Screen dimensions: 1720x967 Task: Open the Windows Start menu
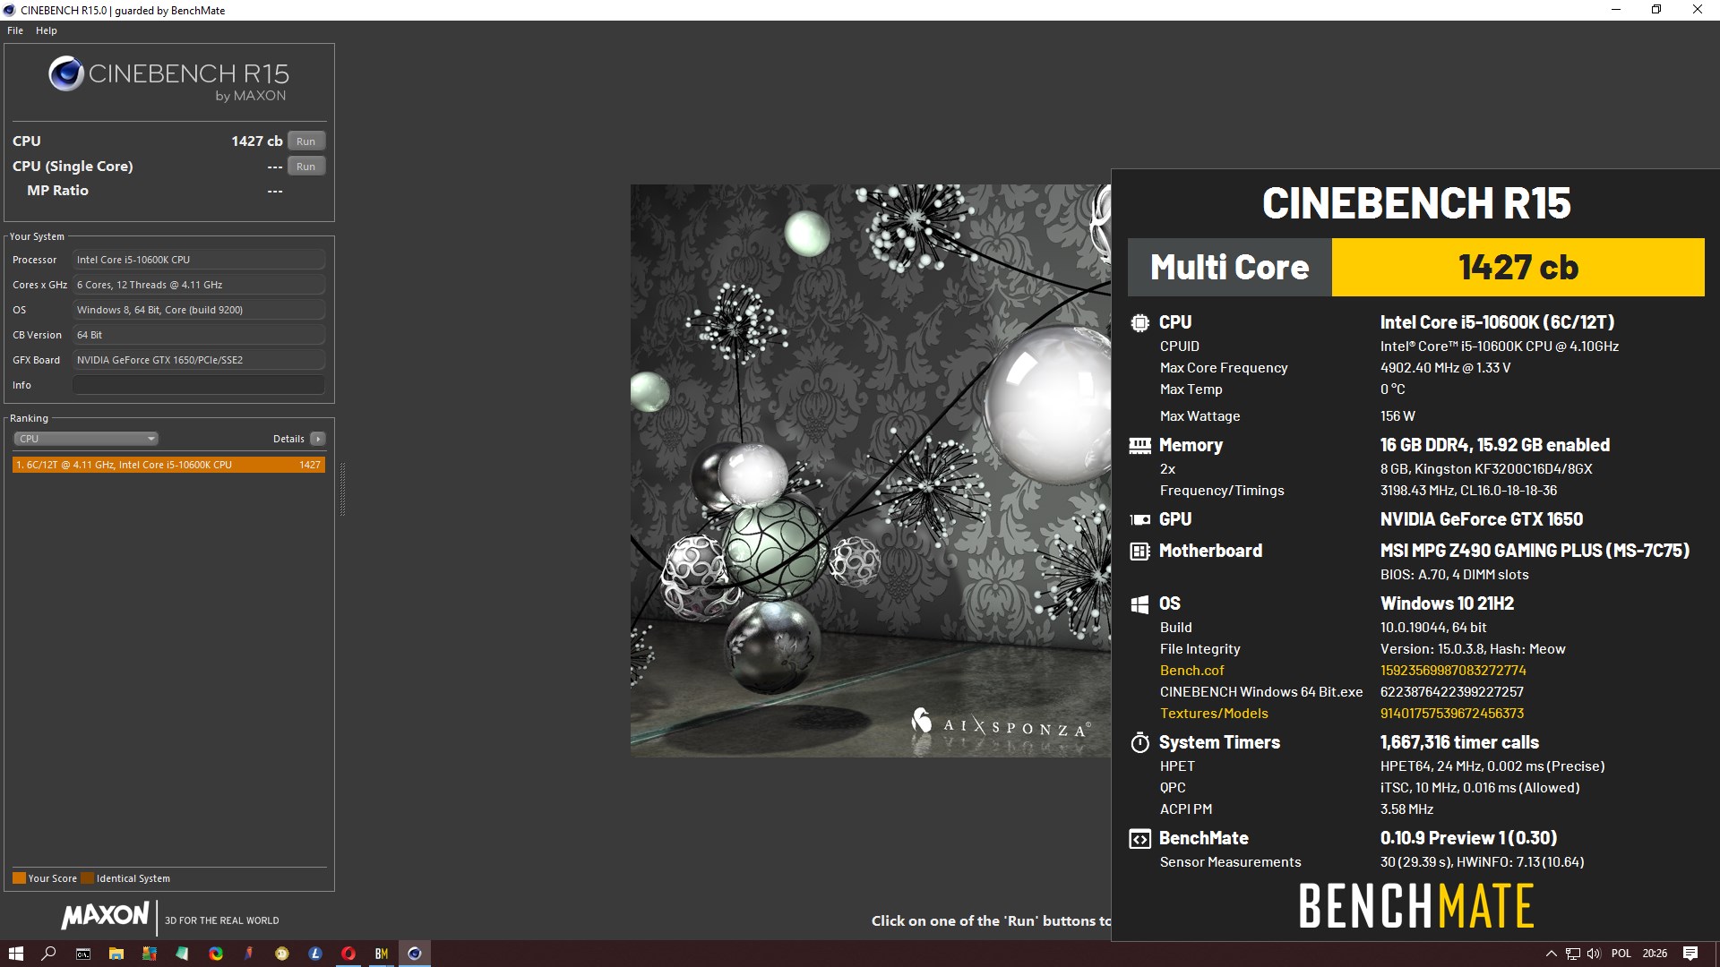click(x=16, y=954)
